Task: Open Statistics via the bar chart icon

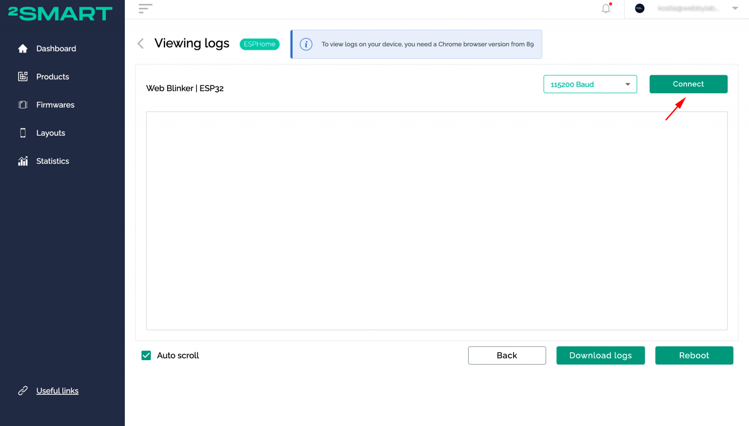Action: tap(23, 161)
